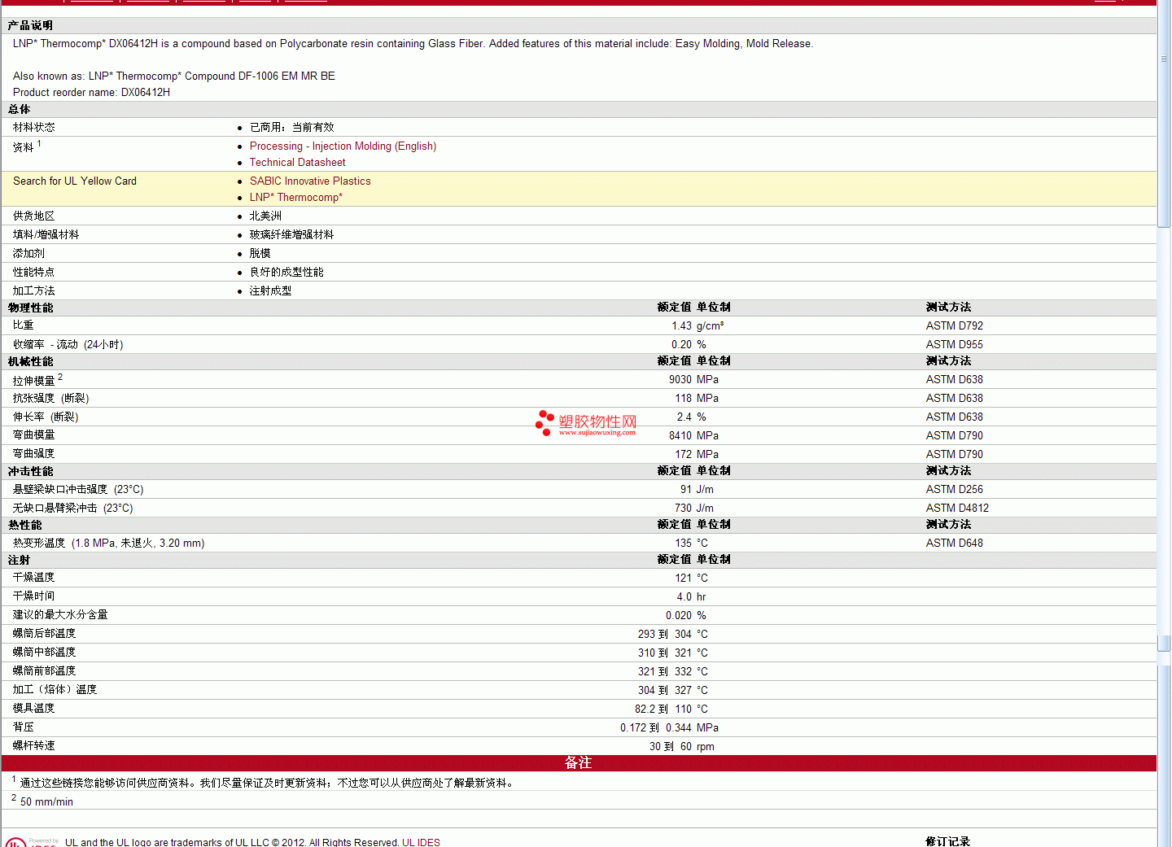
Task: Open the SABIC Innovative Plastics yellow card link
Action: tap(310, 181)
